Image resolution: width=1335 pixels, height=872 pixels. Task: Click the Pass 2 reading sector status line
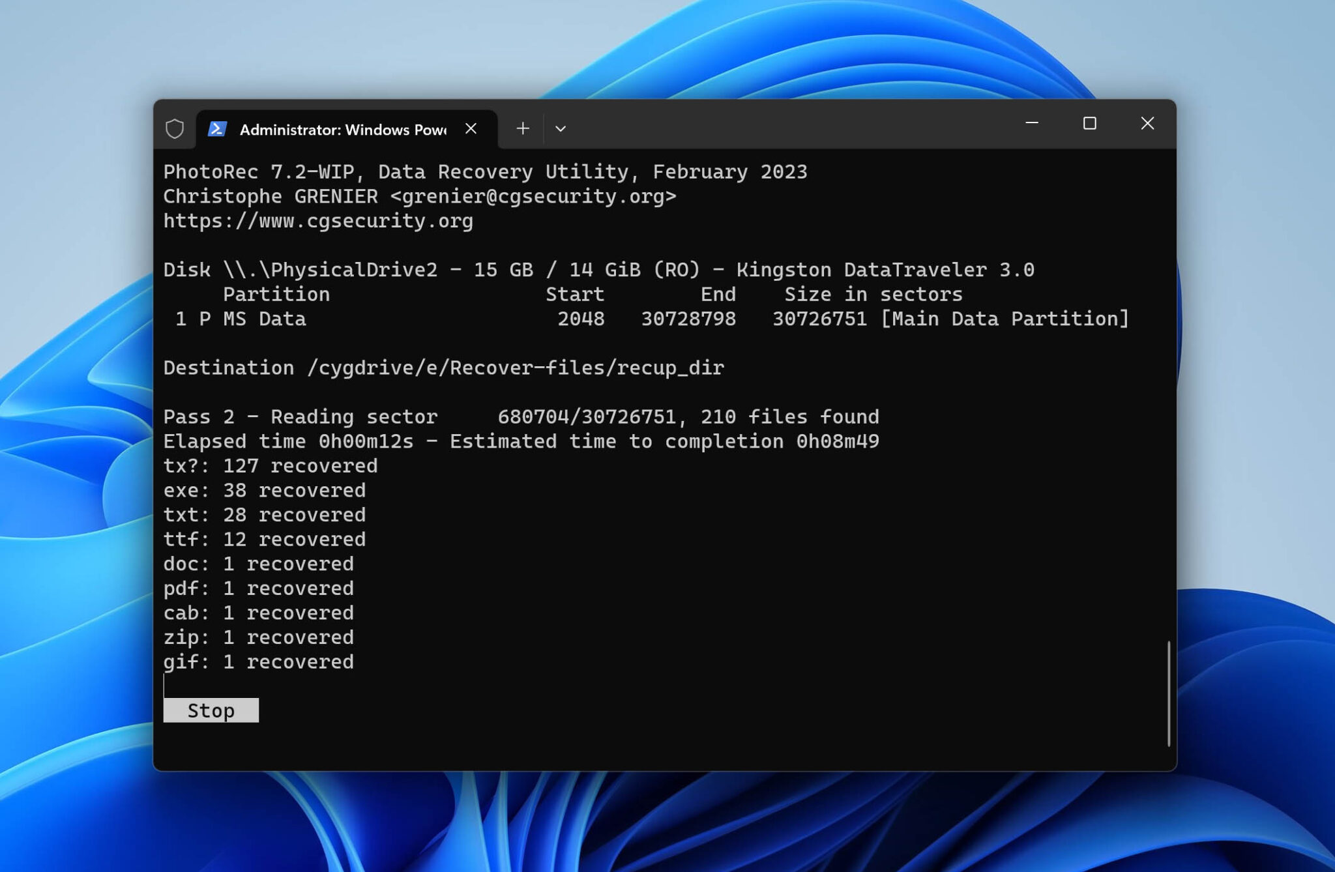pyautogui.click(x=521, y=416)
